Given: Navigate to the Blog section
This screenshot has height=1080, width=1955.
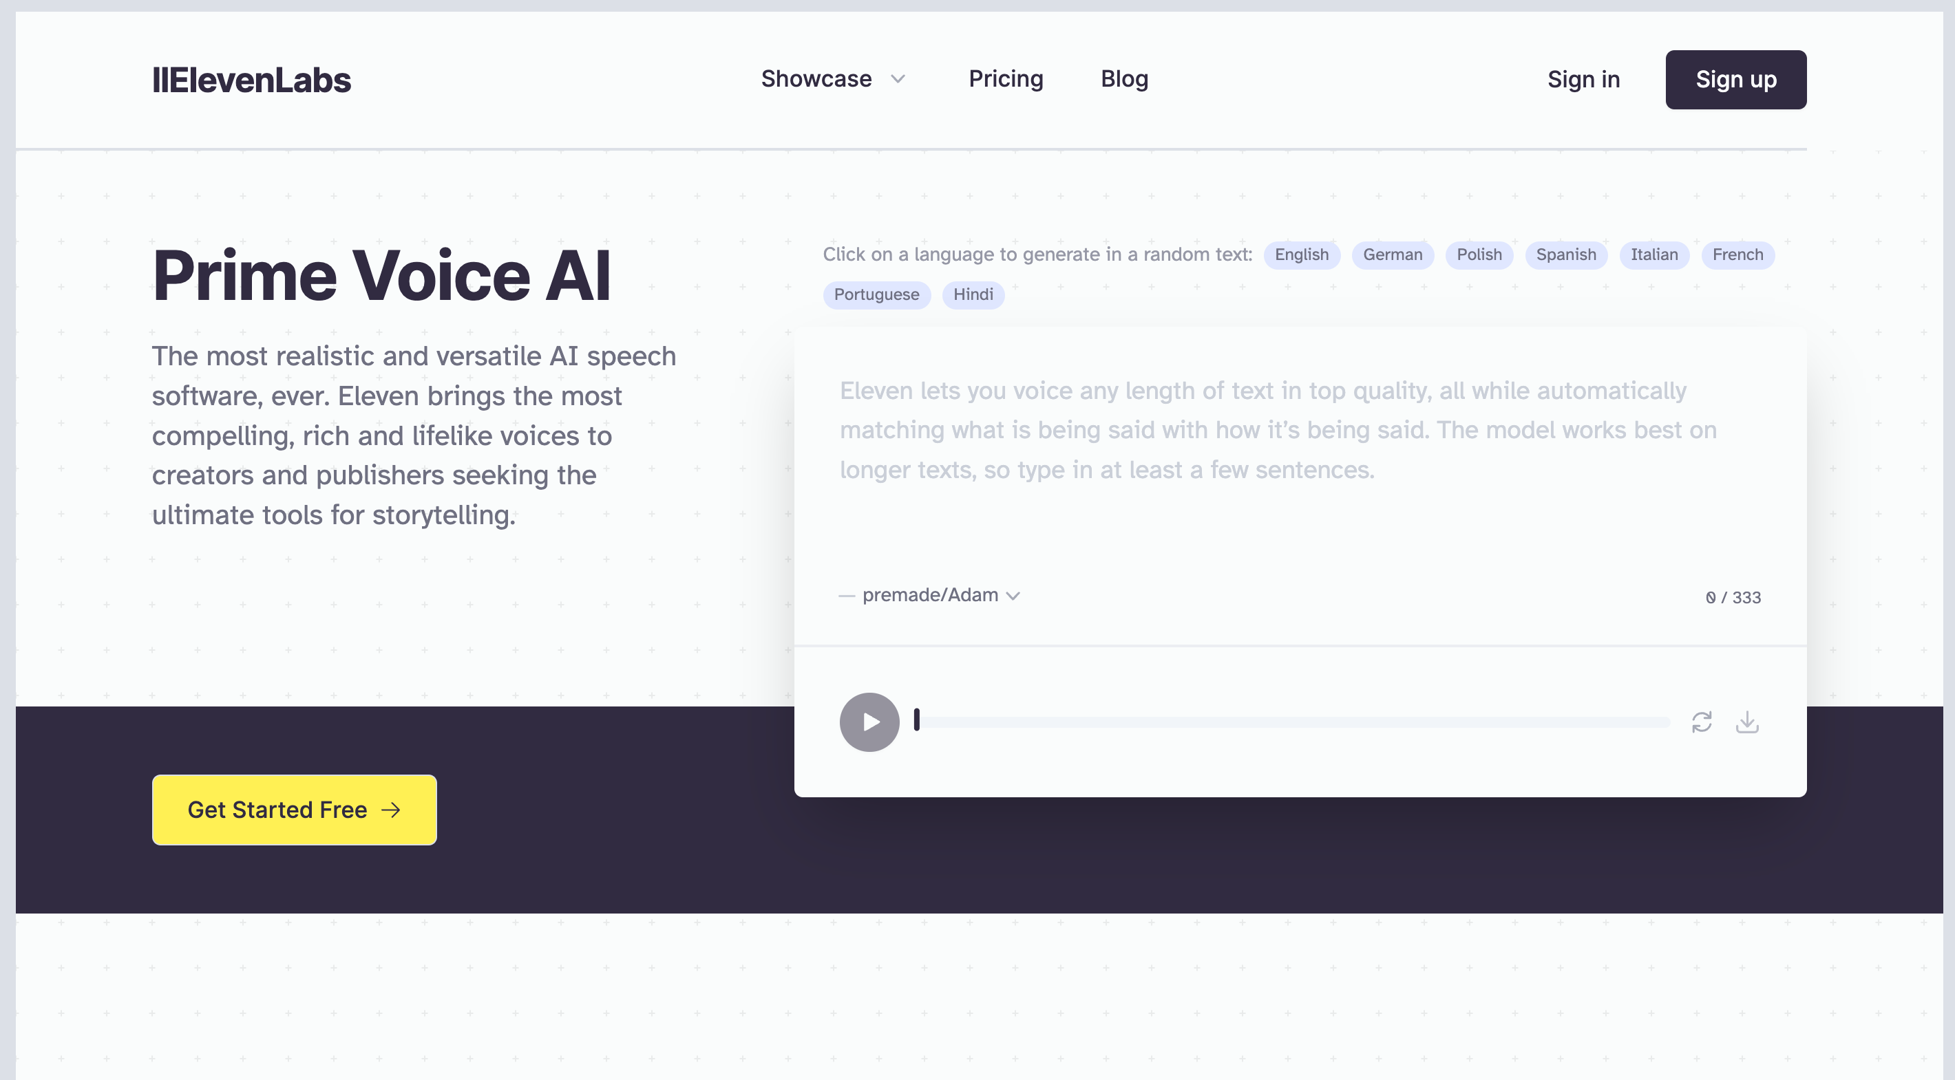Looking at the screenshot, I should click(x=1124, y=79).
